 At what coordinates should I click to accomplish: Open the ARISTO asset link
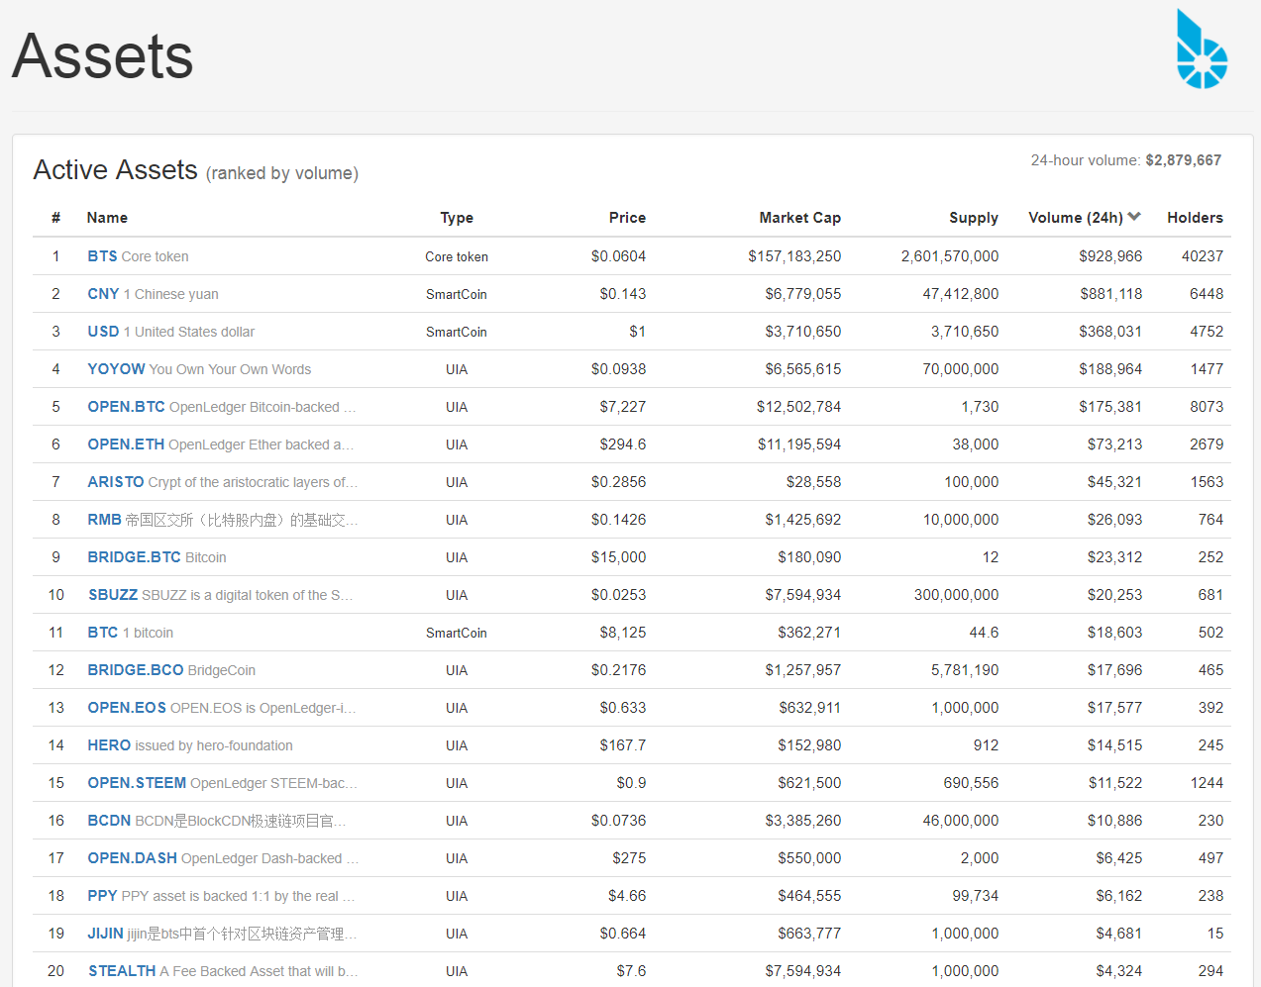tap(116, 482)
